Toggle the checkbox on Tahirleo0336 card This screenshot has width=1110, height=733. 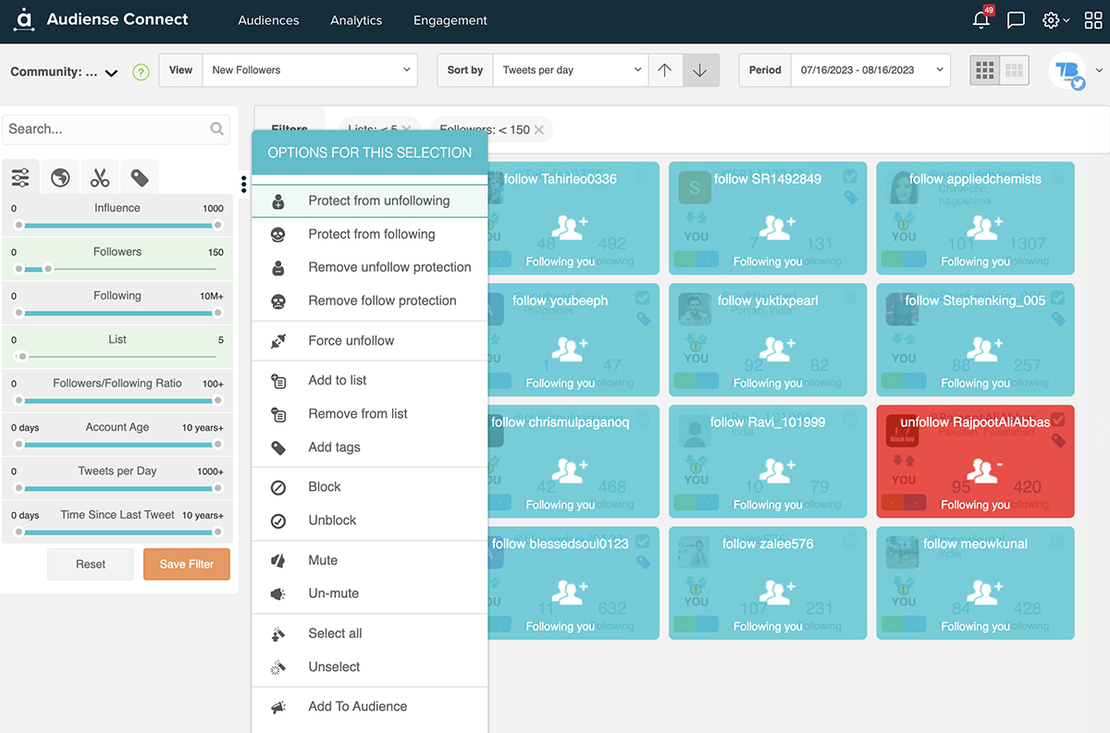(643, 177)
